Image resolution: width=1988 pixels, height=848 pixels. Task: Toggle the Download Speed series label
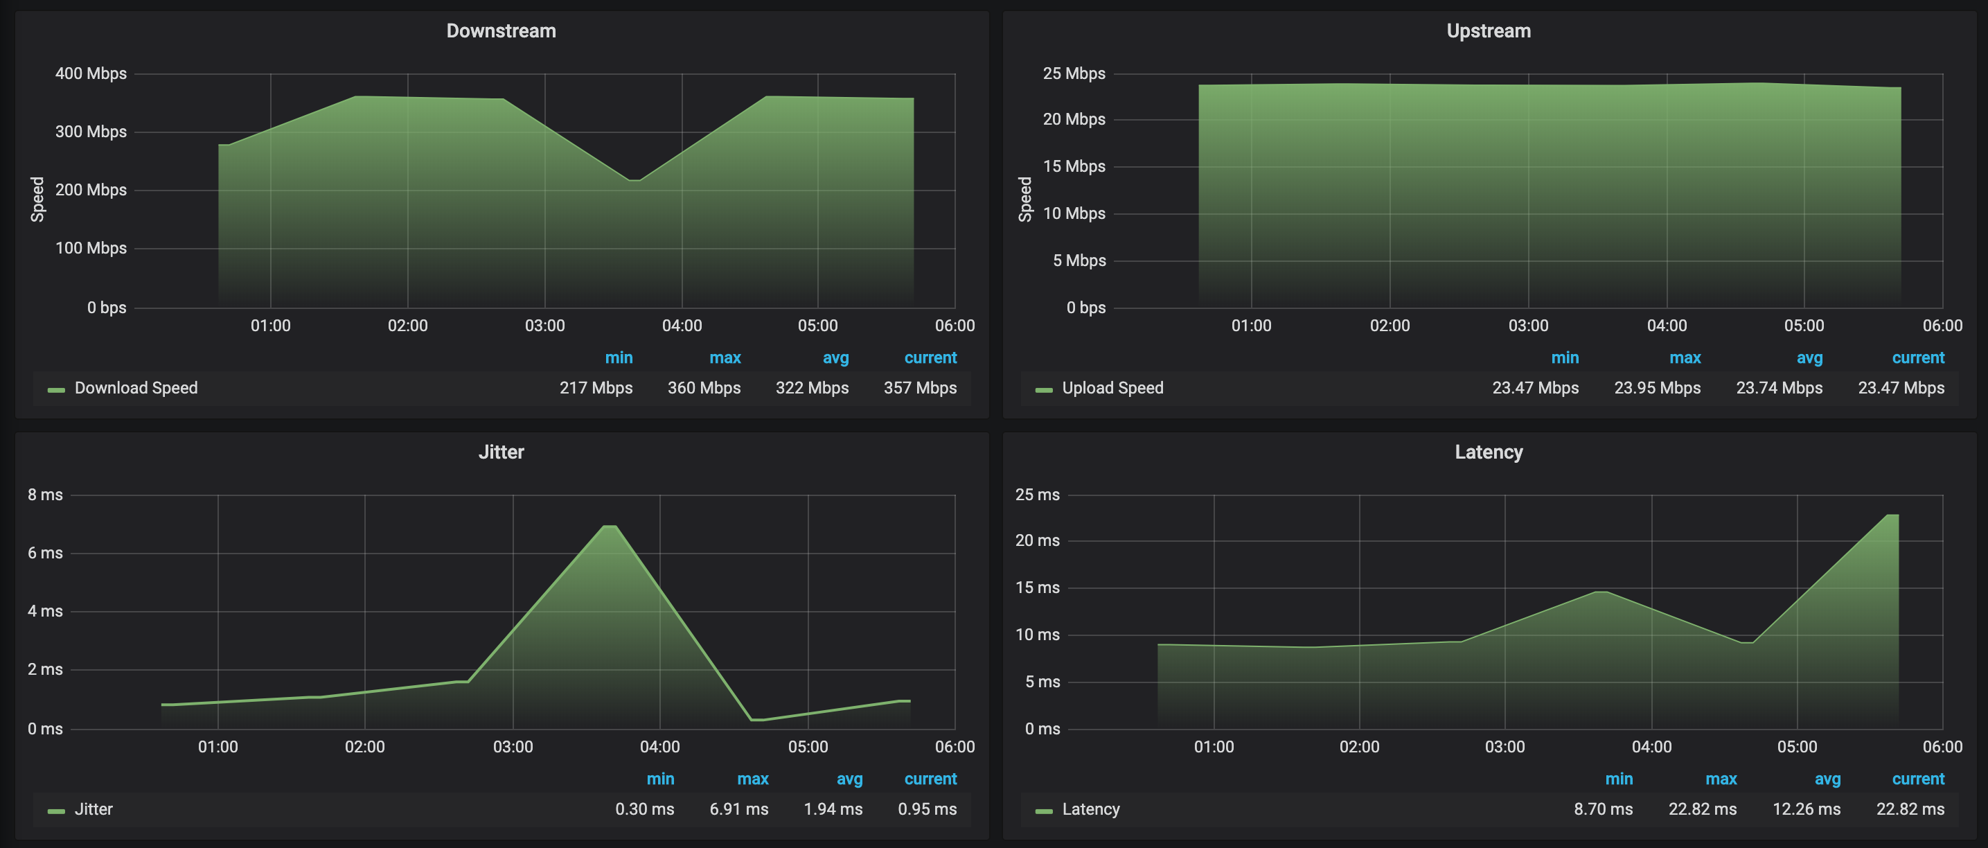click(136, 388)
